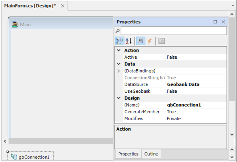Close the MainForm.cs [Design] tab
Screen dimensions: 237x162
point(63,6)
